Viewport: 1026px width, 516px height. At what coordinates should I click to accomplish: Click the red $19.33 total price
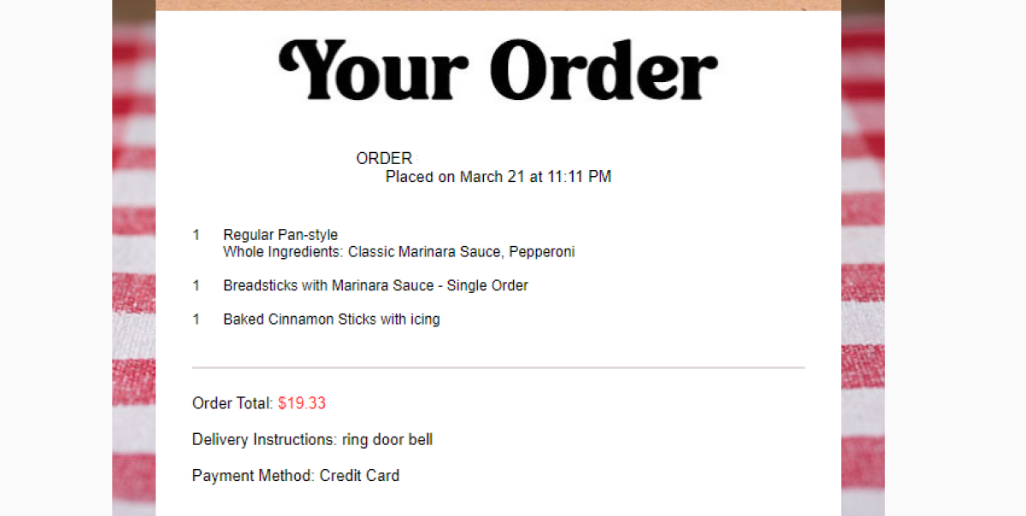[x=302, y=403]
